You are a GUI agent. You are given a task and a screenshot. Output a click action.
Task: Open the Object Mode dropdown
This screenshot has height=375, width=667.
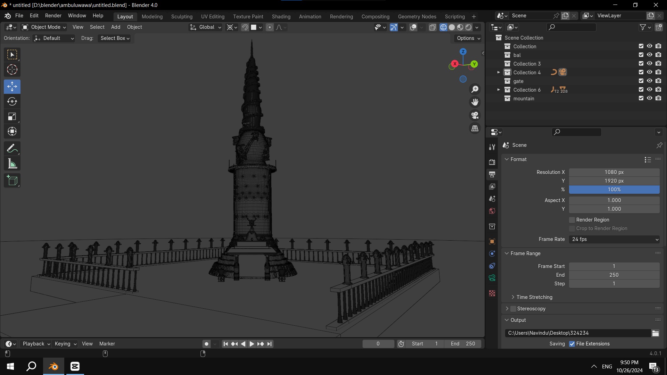point(44,27)
